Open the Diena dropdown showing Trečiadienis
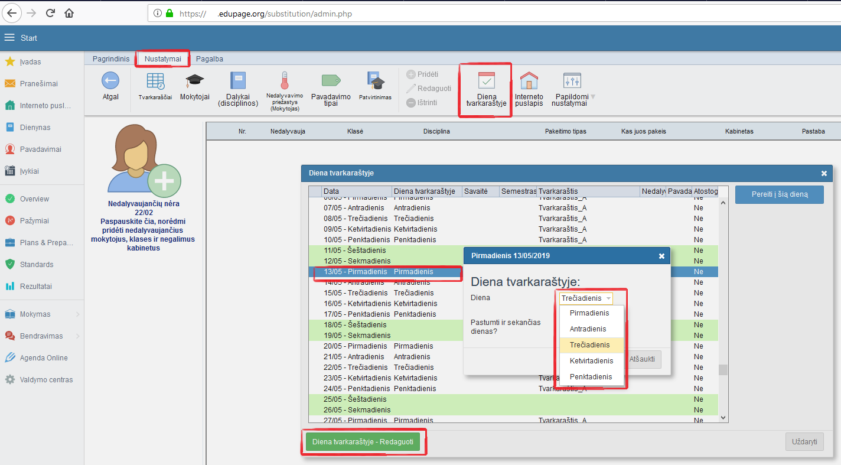This screenshot has height=465, width=841. [586, 298]
